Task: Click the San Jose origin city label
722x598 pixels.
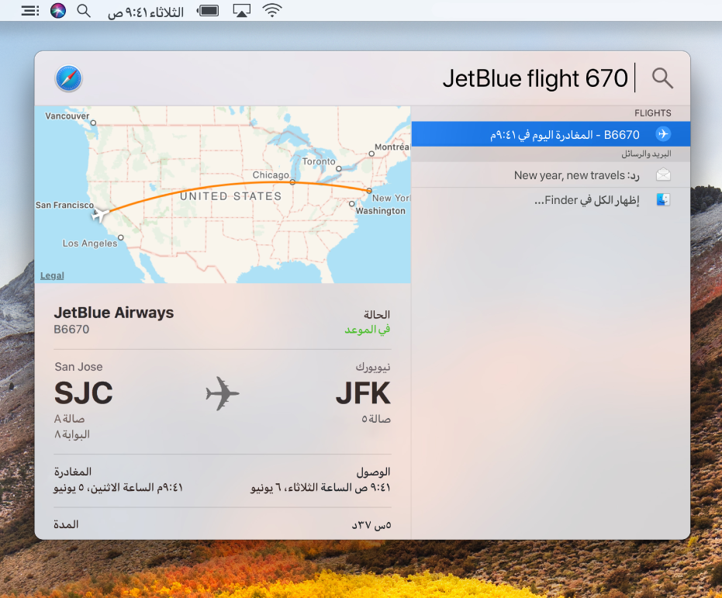Action: click(x=79, y=367)
